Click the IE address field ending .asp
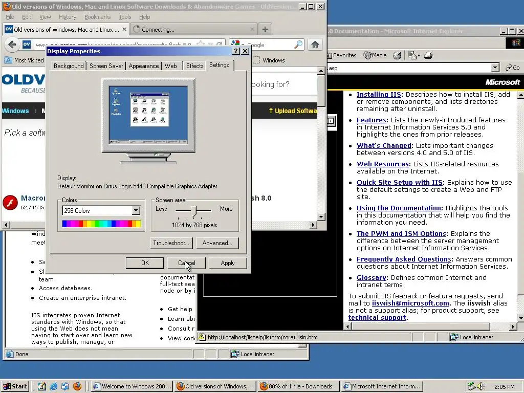Image resolution: width=524 pixels, height=393 pixels. 409,68
